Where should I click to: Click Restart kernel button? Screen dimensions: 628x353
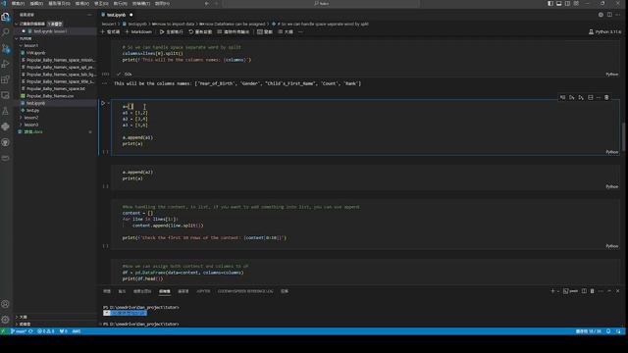[200, 31]
